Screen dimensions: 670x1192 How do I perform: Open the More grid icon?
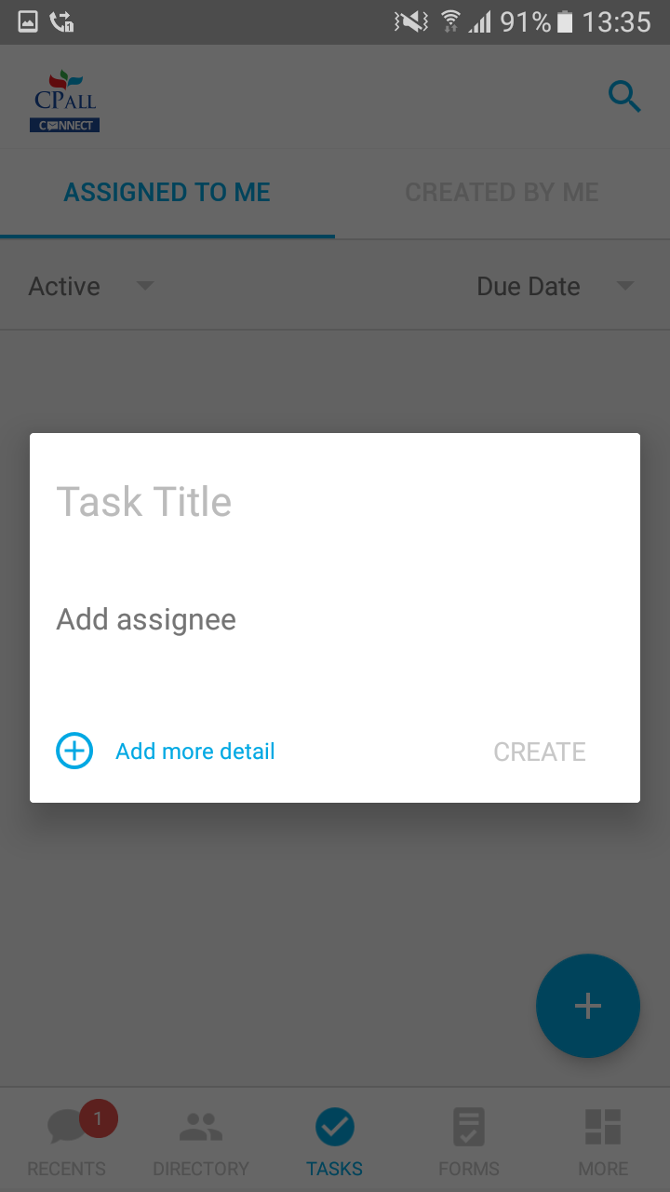pos(603,1128)
